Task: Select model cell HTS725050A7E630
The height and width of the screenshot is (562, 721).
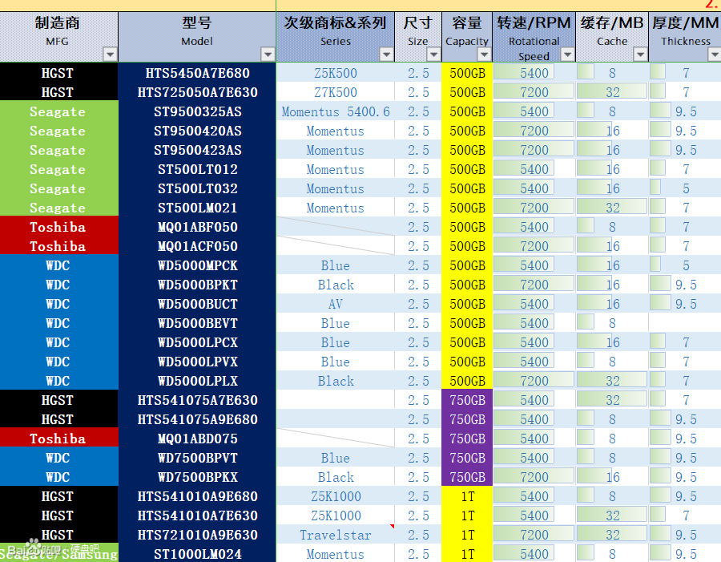Action: coord(197,92)
